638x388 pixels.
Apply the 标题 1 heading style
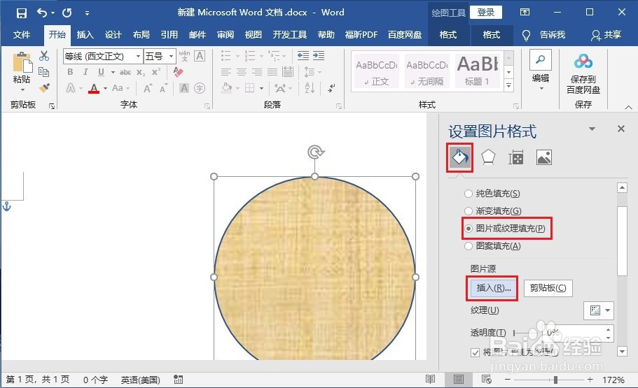pos(478,71)
